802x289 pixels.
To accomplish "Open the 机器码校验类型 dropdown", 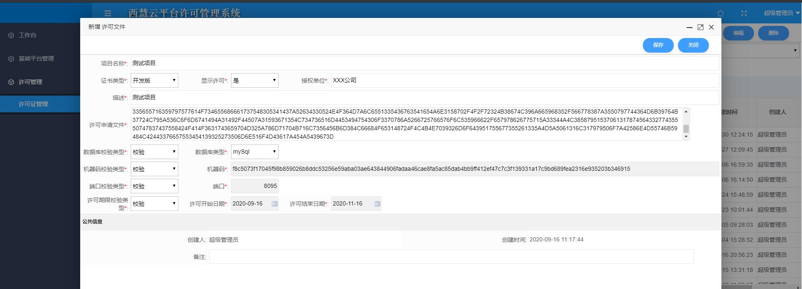I will pos(155,169).
